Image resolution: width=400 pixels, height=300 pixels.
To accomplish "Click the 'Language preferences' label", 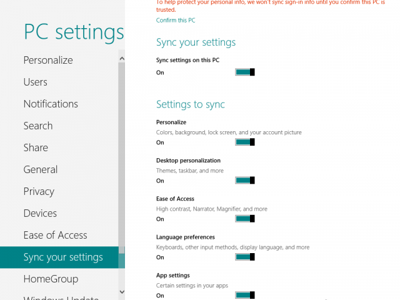I will pyautogui.click(x=186, y=237).
